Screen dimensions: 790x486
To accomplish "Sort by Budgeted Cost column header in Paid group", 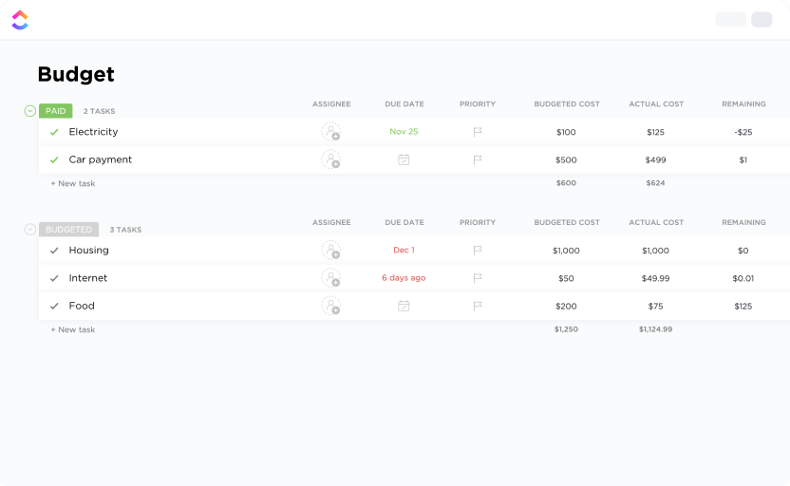I will pyautogui.click(x=566, y=104).
